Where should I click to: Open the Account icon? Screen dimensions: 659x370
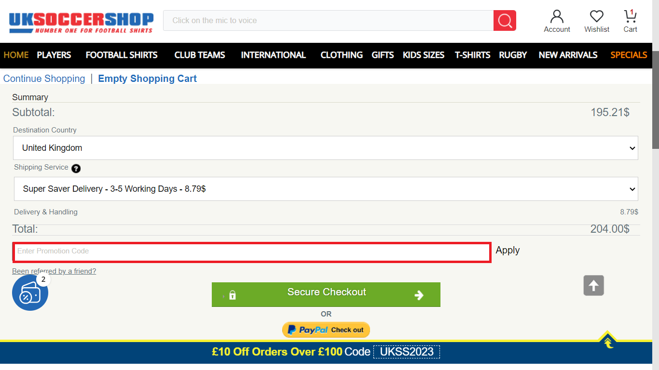pyautogui.click(x=557, y=20)
